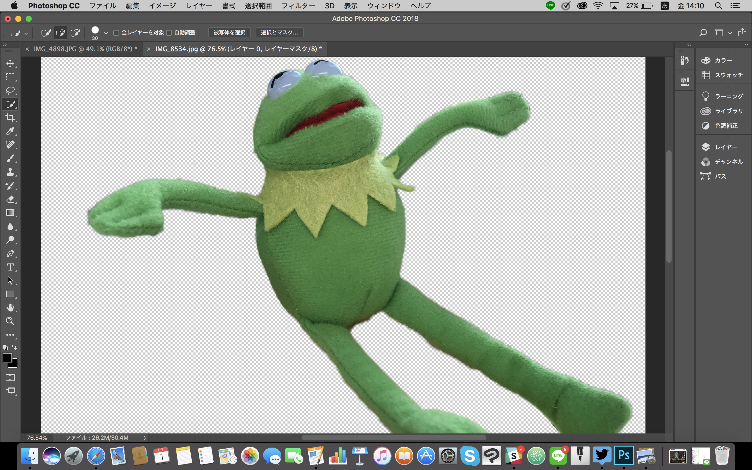Enable 全レイヤーを対象 checkbox
The height and width of the screenshot is (470, 752).
coord(116,33)
